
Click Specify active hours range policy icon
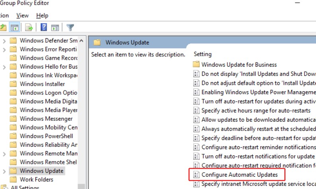(196, 110)
